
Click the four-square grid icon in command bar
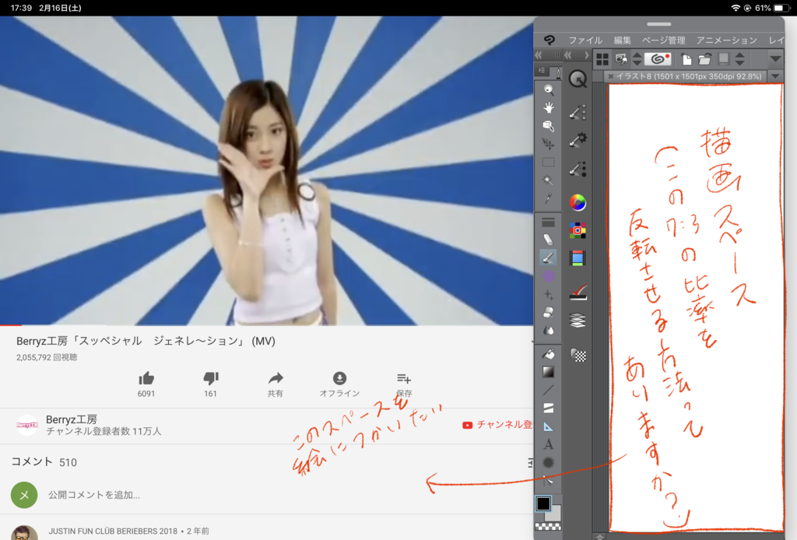click(x=602, y=59)
